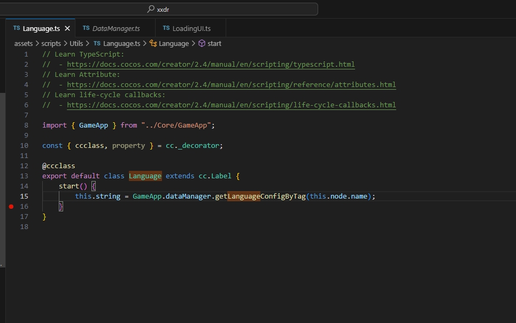516x323 pixels.
Task: Remove the red breakpoint on line 16
Action: (11, 206)
